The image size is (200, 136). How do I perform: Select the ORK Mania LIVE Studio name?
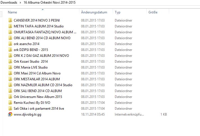[x=31, y=67]
